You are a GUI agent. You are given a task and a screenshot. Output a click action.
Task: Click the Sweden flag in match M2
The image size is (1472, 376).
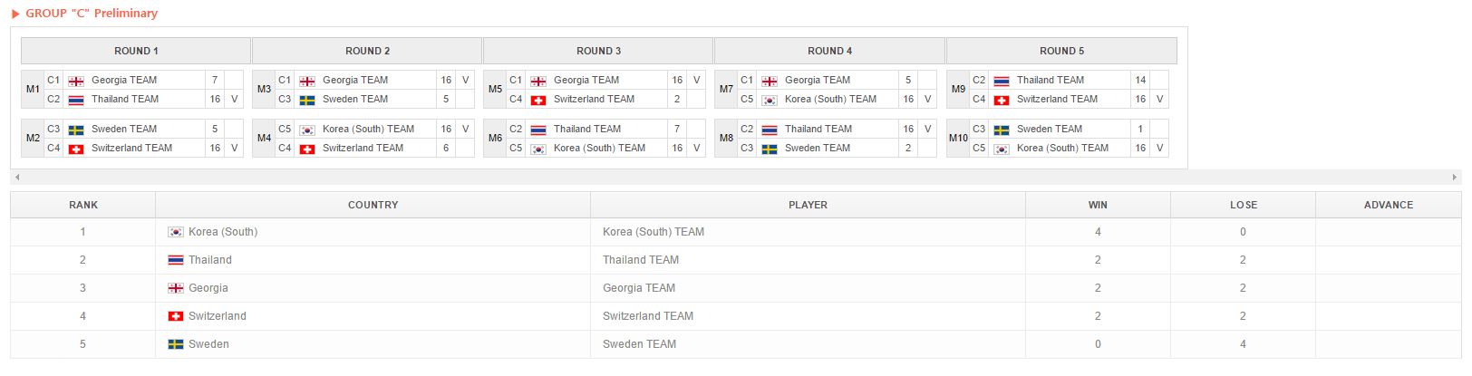click(76, 130)
